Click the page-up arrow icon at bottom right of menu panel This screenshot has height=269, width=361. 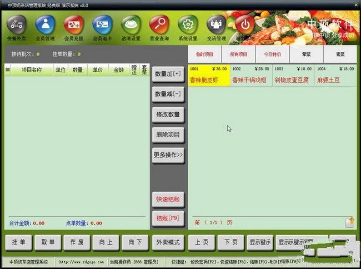(x=350, y=222)
